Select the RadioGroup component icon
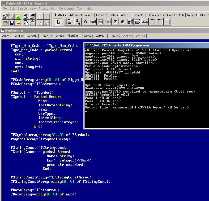 click(160, 22)
